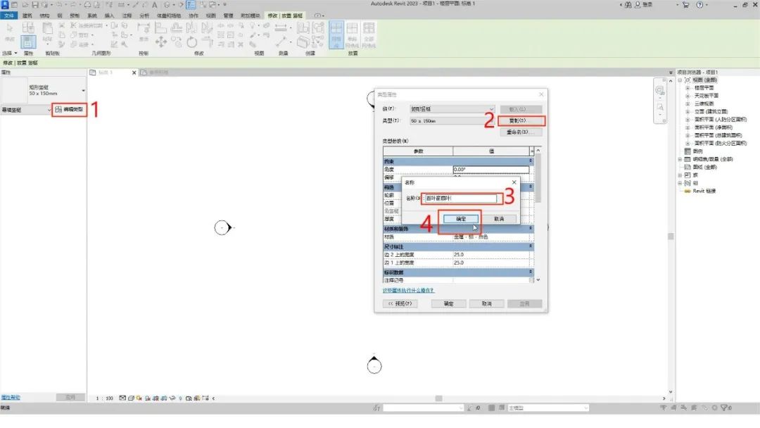Viewport: 760px width, 428px height.
Task: Expand 族 node in the project browser
Action: tap(680, 175)
